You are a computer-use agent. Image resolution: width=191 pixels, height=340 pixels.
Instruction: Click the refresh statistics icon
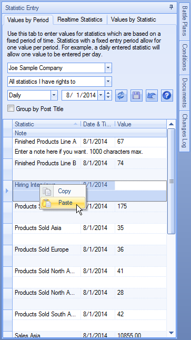click(x=121, y=95)
